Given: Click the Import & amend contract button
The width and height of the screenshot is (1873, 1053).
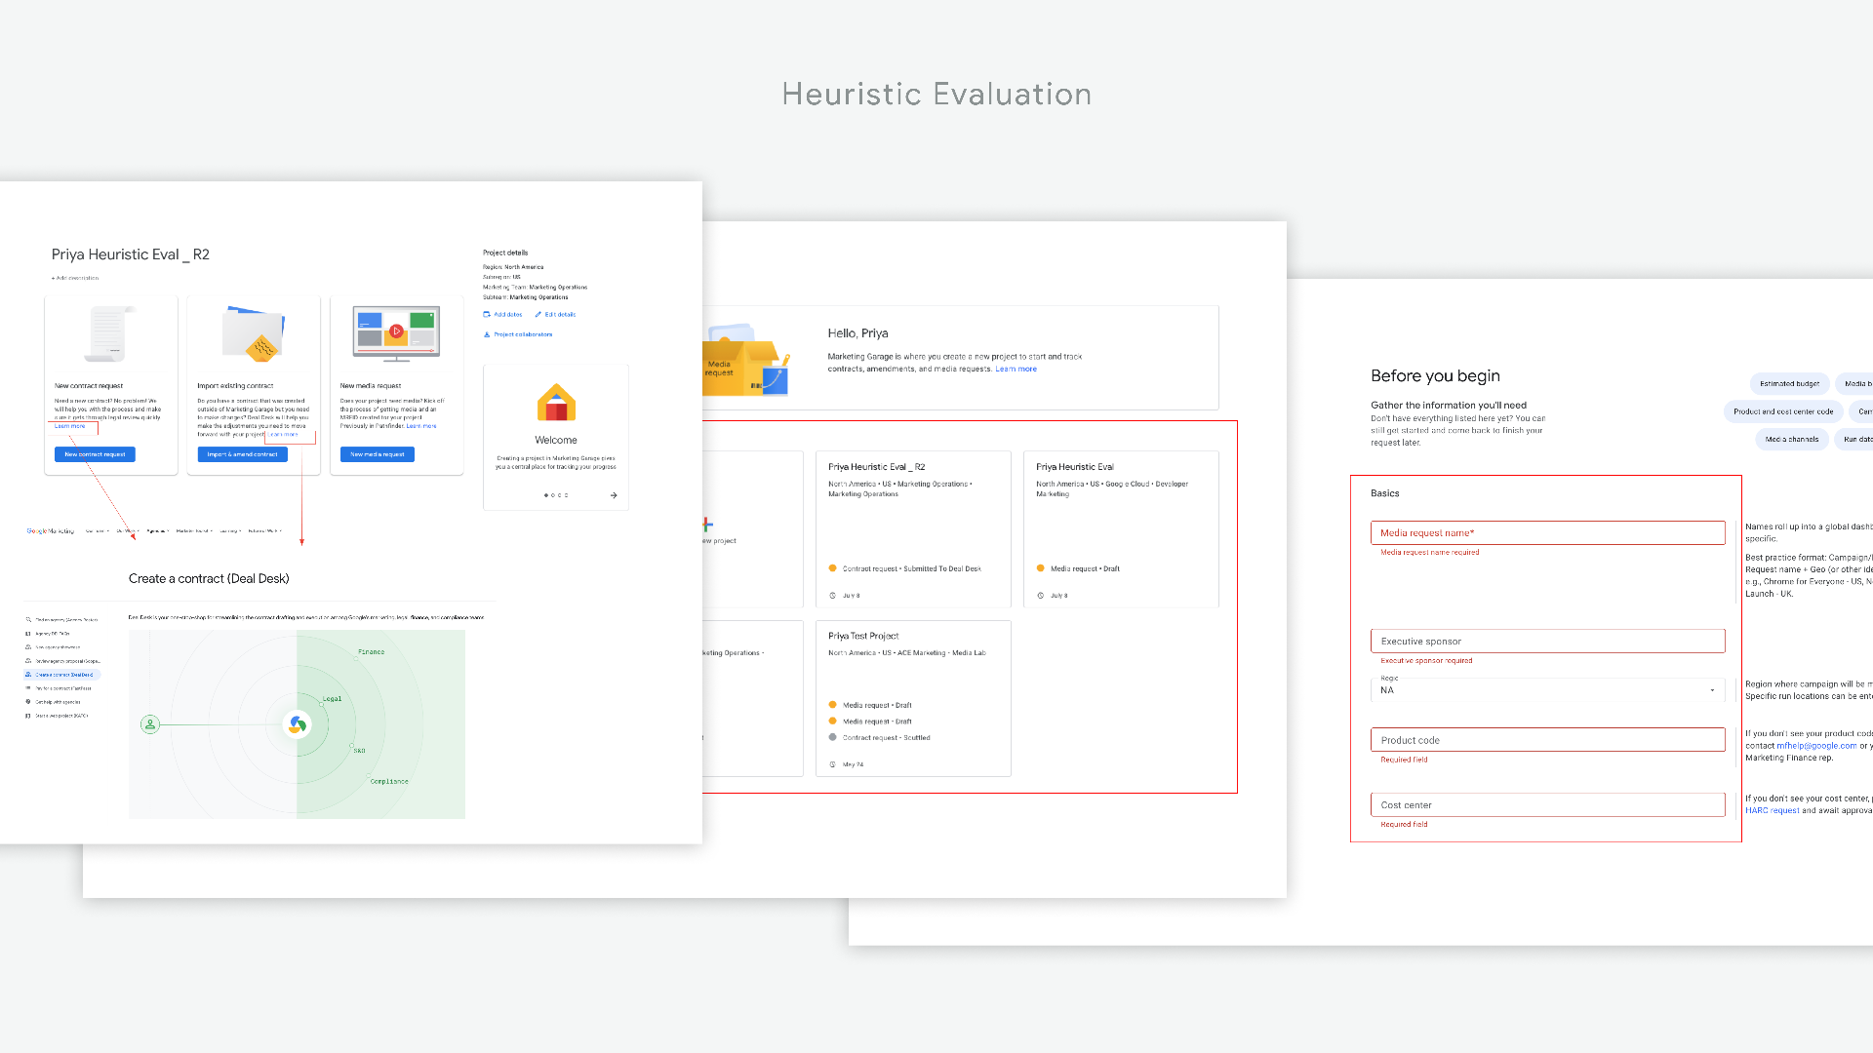Looking at the screenshot, I should tap(242, 454).
